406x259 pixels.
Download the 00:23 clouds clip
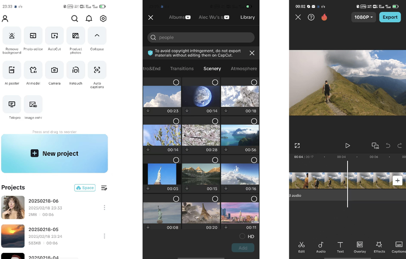[148, 111]
